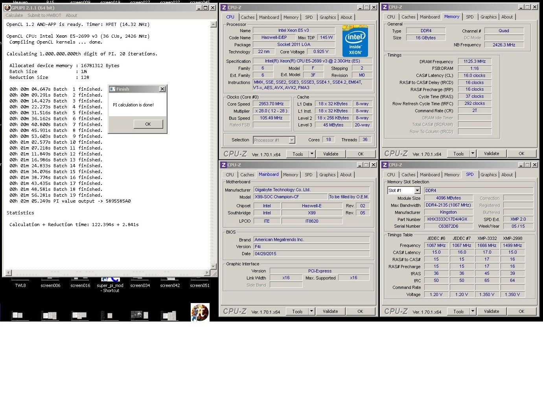This screenshot has height=402, width=543.
Task: Click the CAS# Latency value 16.0 clocks
Action: [x=474, y=75]
